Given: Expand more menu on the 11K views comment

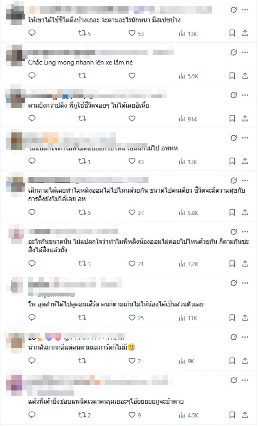Looking at the screenshot, I should click(245, 283).
